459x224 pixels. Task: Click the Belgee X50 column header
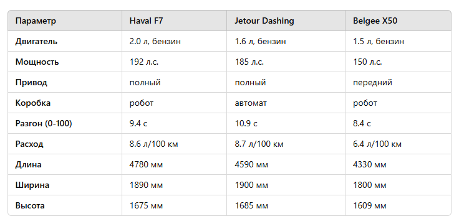(x=398, y=21)
